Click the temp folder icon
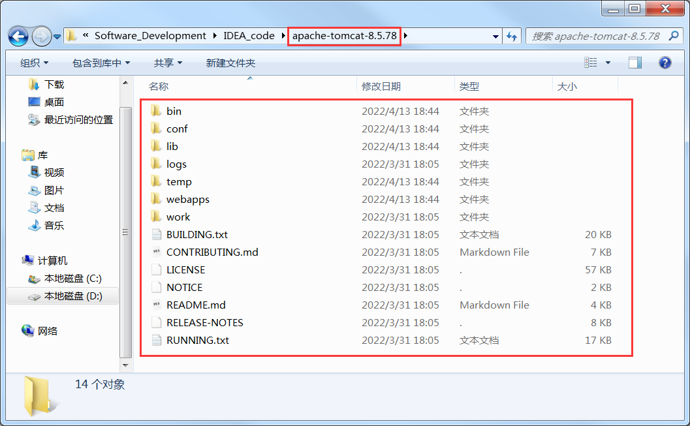Viewport: 690px width, 426px height. point(156,181)
